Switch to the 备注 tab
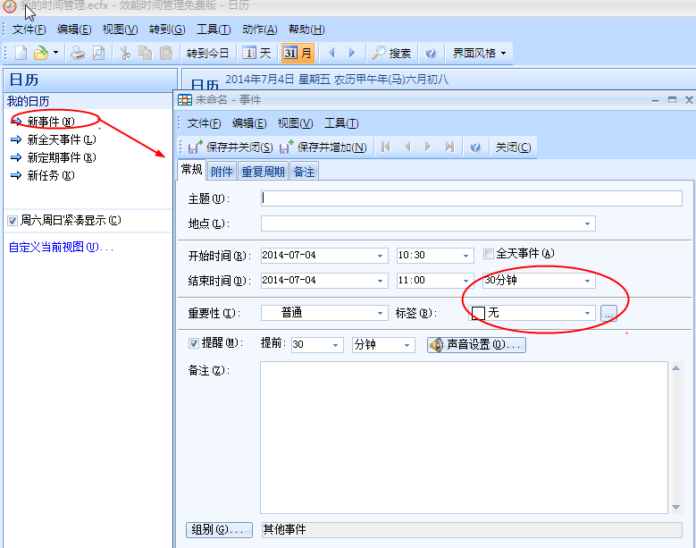Screen dimensions: 696x548 pyautogui.click(x=304, y=172)
